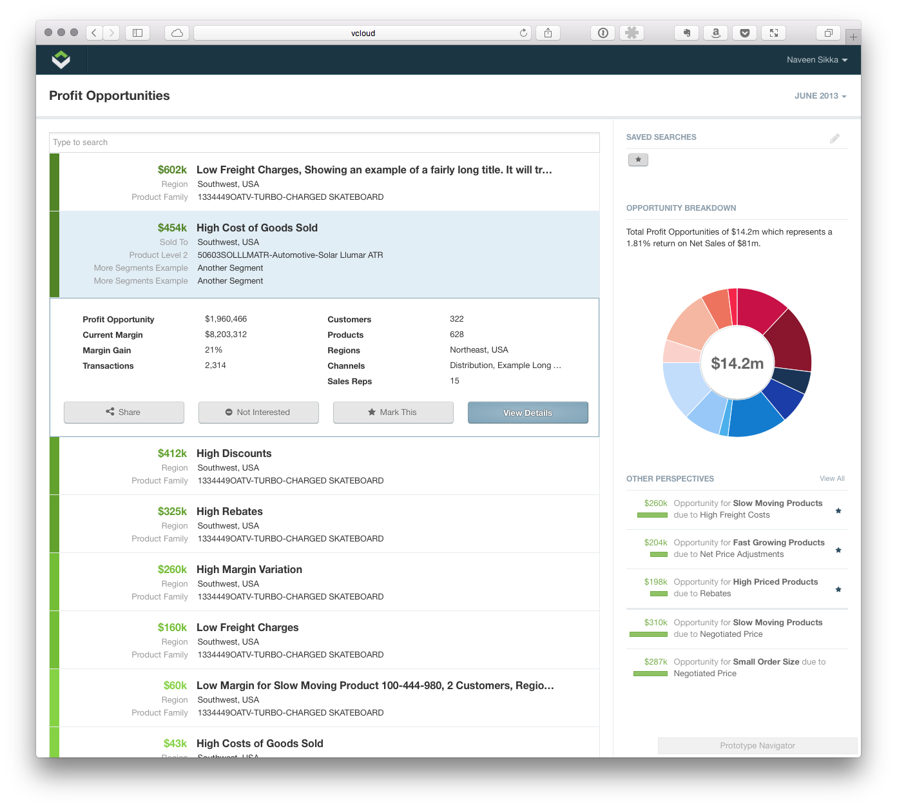The height and width of the screenshot is (809, 897).
Task: Click the pencil edit icon in Saved Searches
Action: 834,139
